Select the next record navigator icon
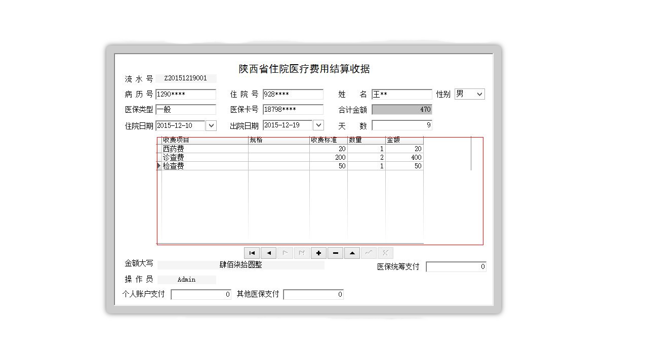 point(285,253)
